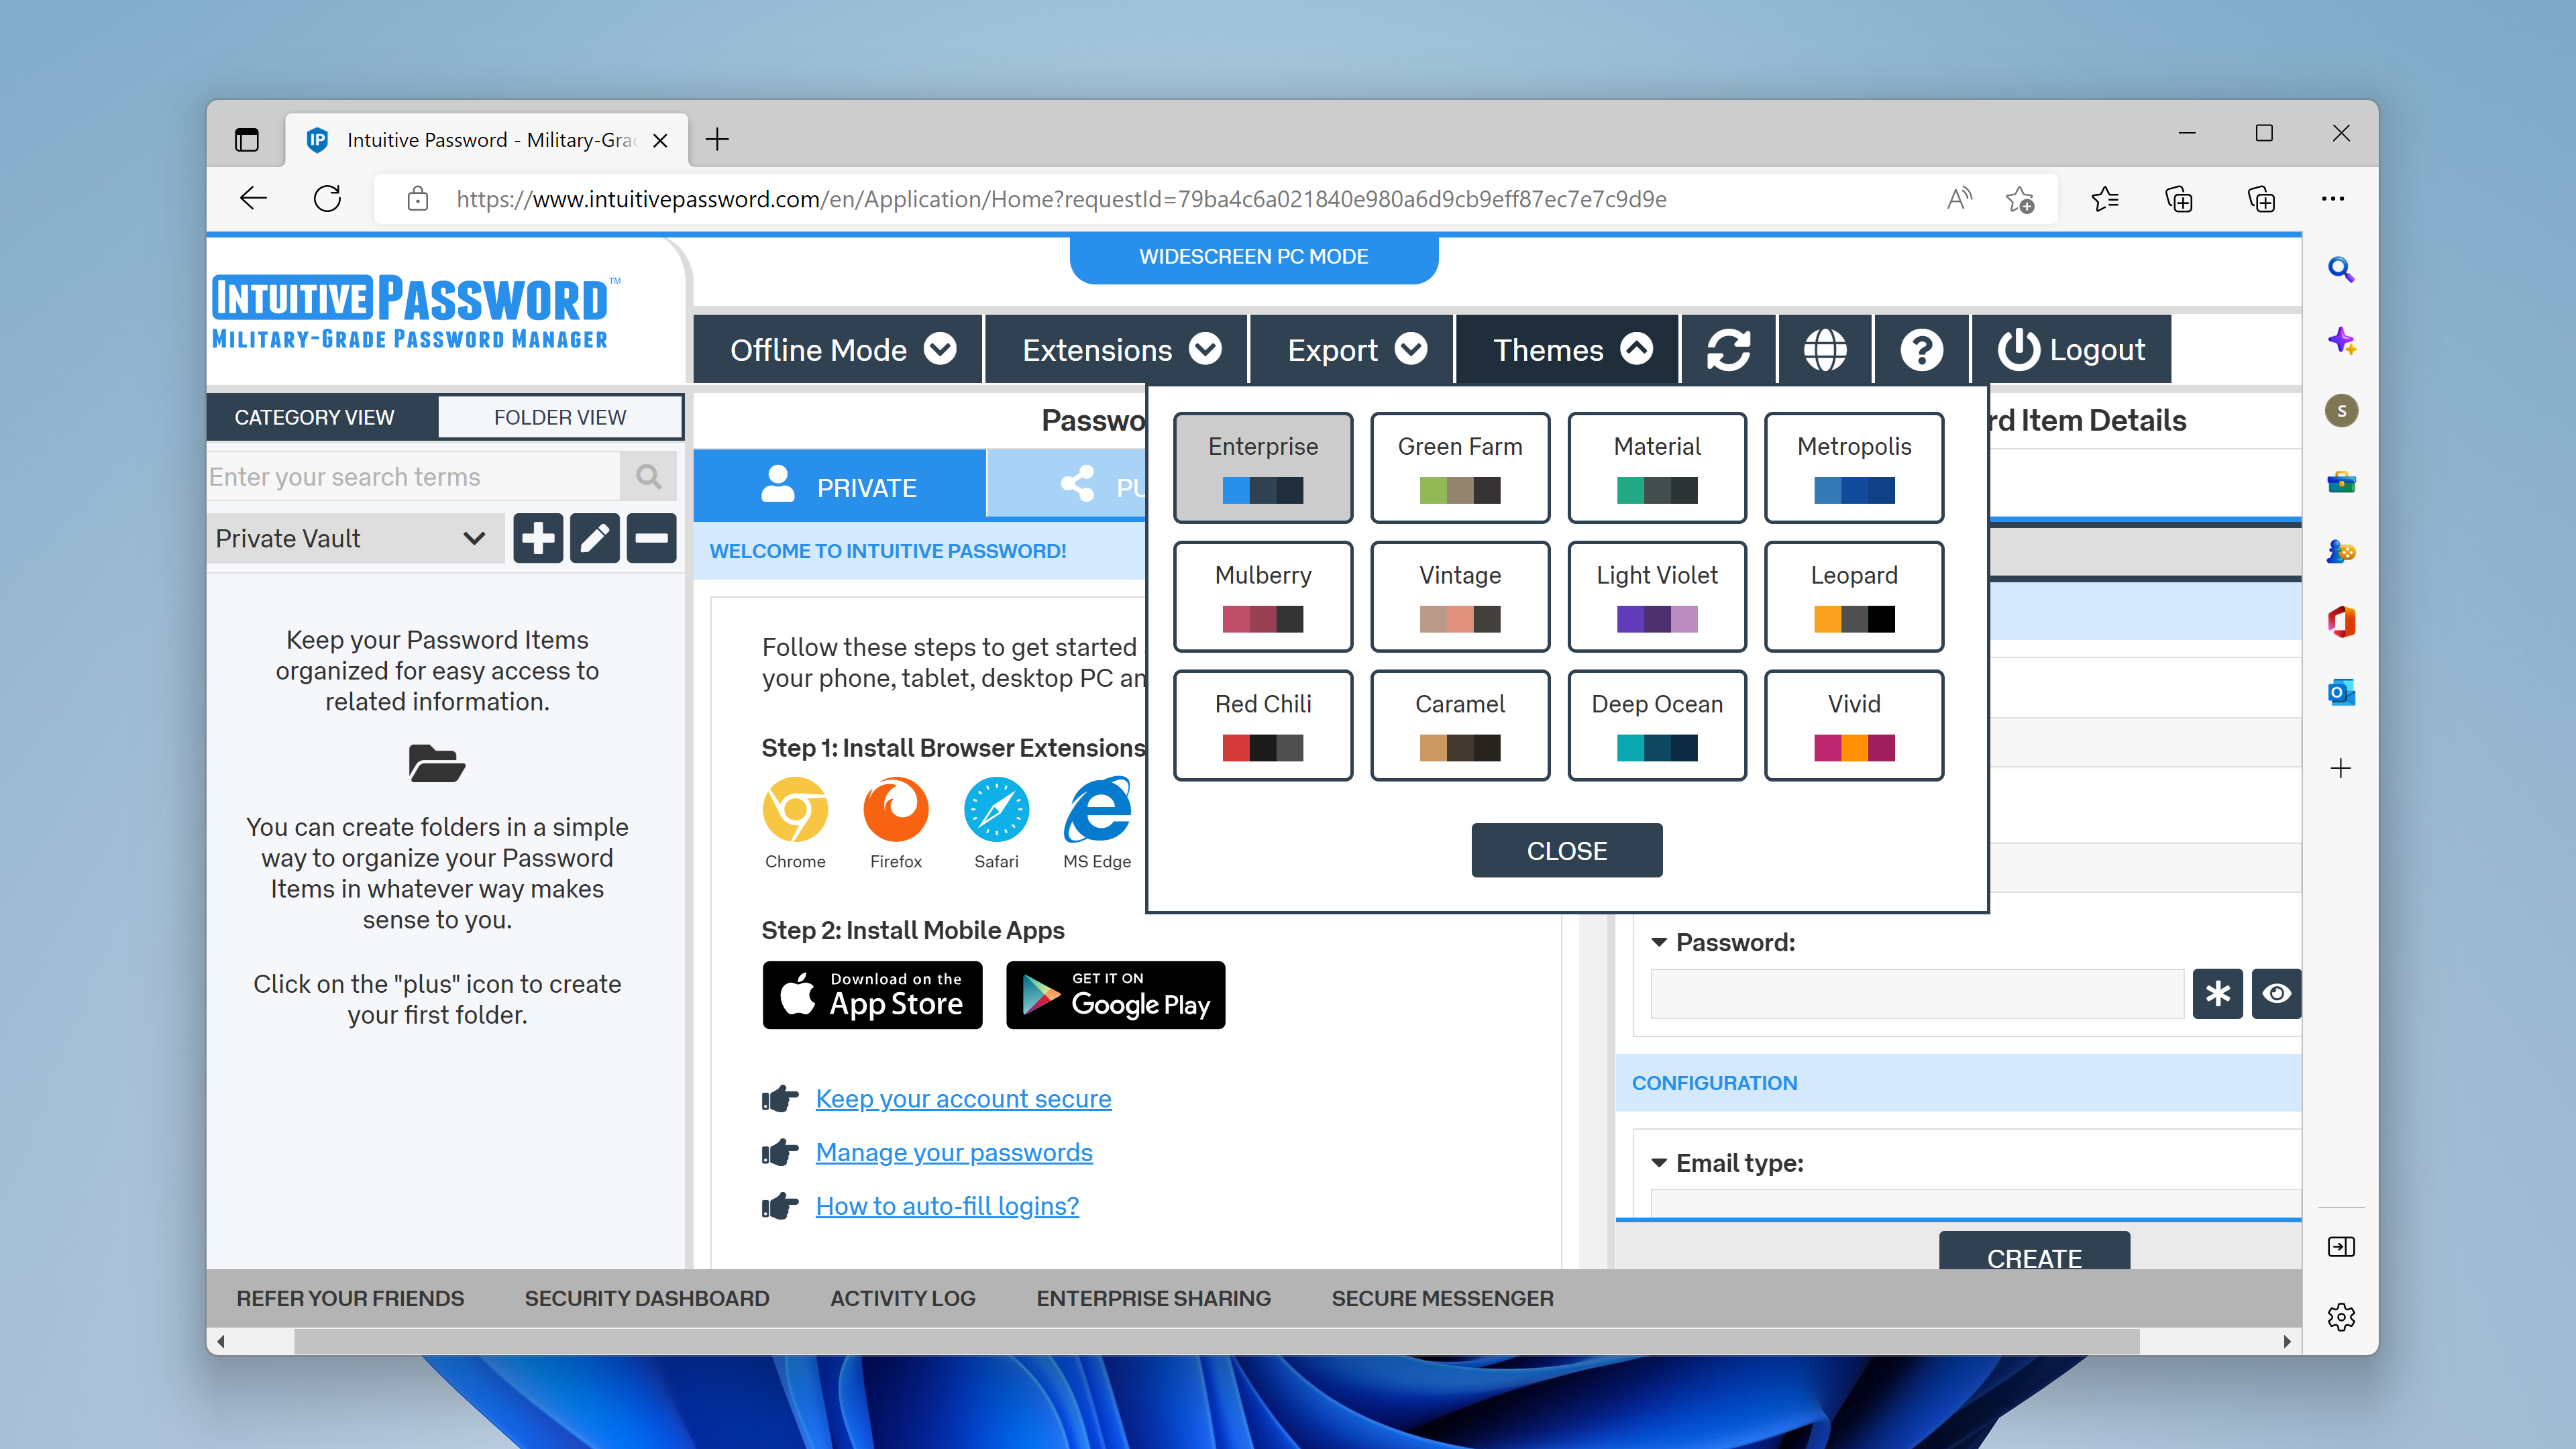
Task: Expand the Offline Mode dropdown
Action: click(x=838, y=350)
